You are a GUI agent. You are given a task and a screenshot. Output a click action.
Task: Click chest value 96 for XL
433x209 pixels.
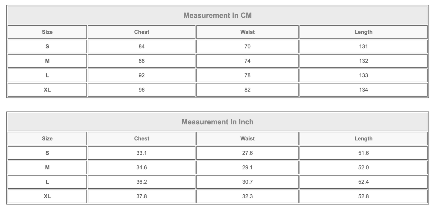141,90
